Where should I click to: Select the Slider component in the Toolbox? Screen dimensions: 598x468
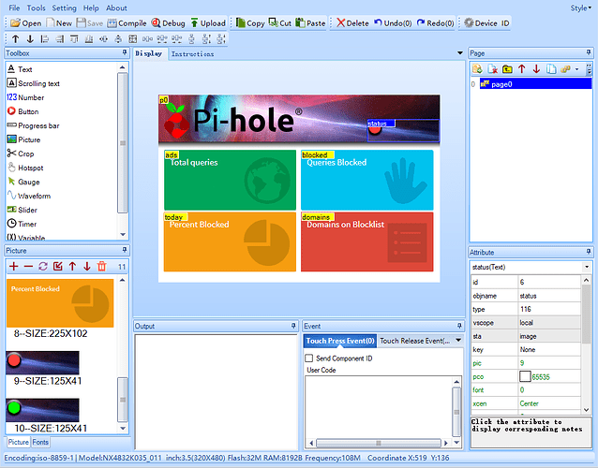pos(22,210)
